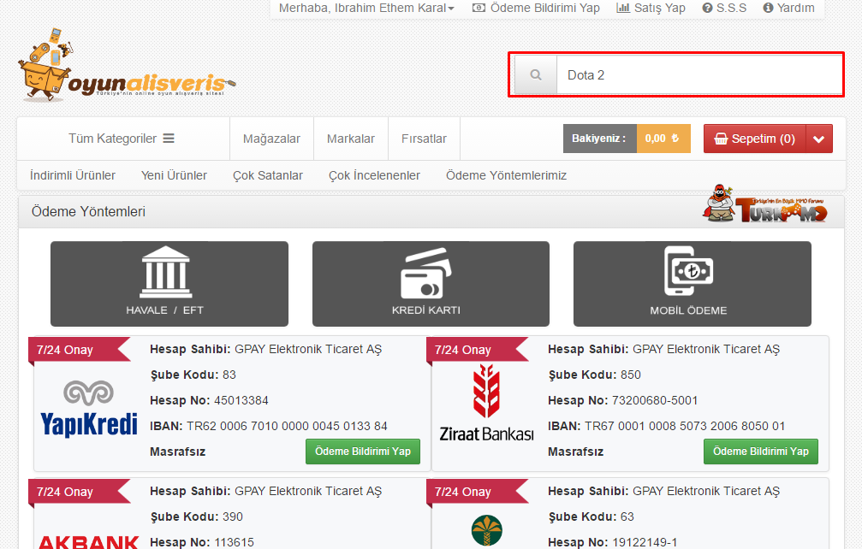Viewport: 862px width, 549px height.
Task: Click the TurkMMO banner logo
Action: pos(765,204)
